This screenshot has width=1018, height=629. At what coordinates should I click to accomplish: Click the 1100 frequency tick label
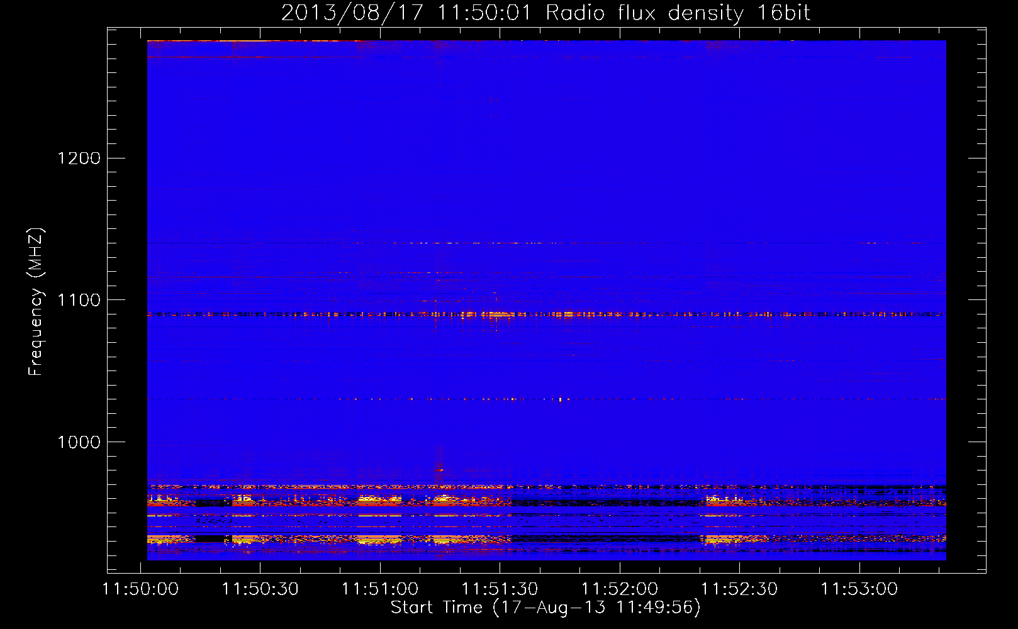point(79,300)
